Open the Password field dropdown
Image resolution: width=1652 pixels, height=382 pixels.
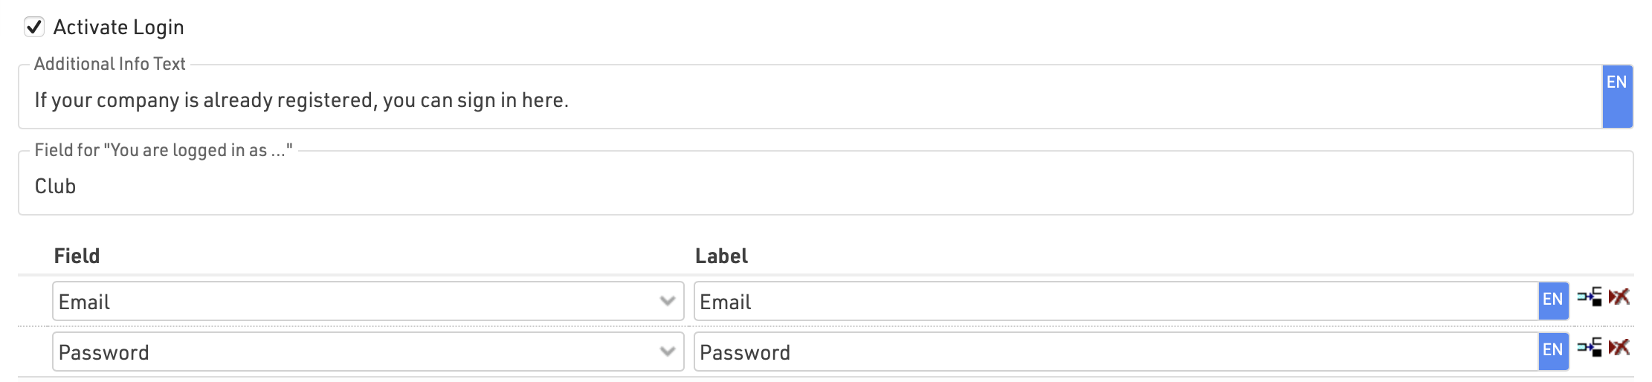tap(357, 352)
